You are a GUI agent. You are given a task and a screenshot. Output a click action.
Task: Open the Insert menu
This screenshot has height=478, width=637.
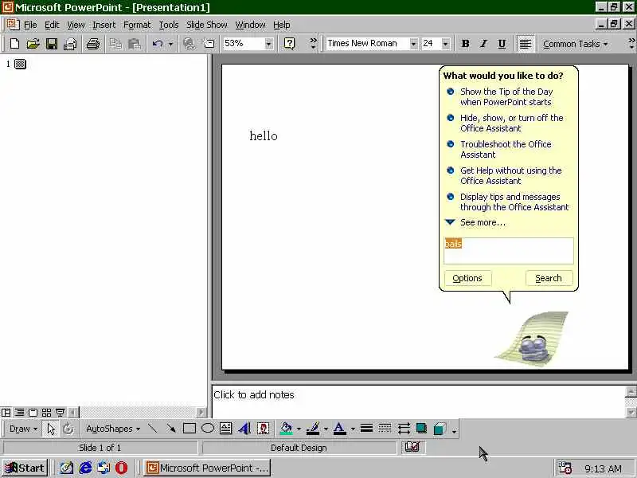(x=104, y=25)
